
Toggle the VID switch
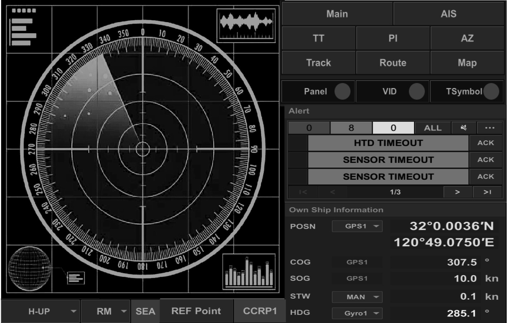tap(416, 91)
